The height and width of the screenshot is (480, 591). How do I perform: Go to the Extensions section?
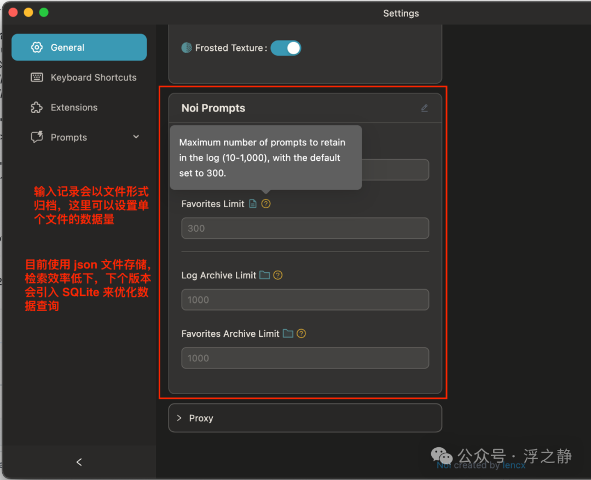pos(79,108)
